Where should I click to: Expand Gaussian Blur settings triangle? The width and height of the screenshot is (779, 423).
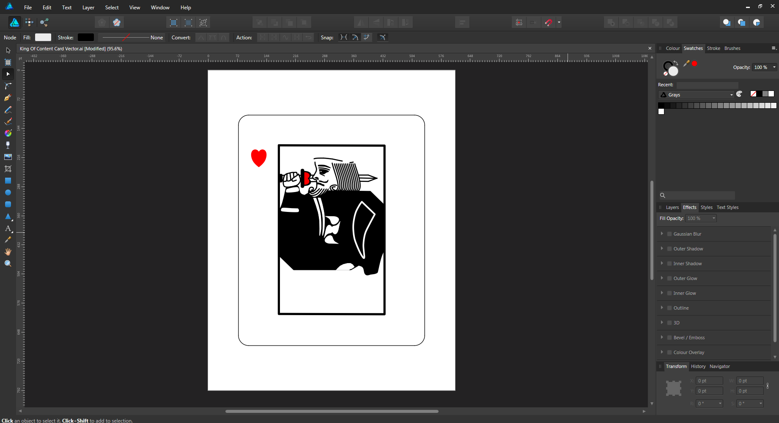[662, 233]
